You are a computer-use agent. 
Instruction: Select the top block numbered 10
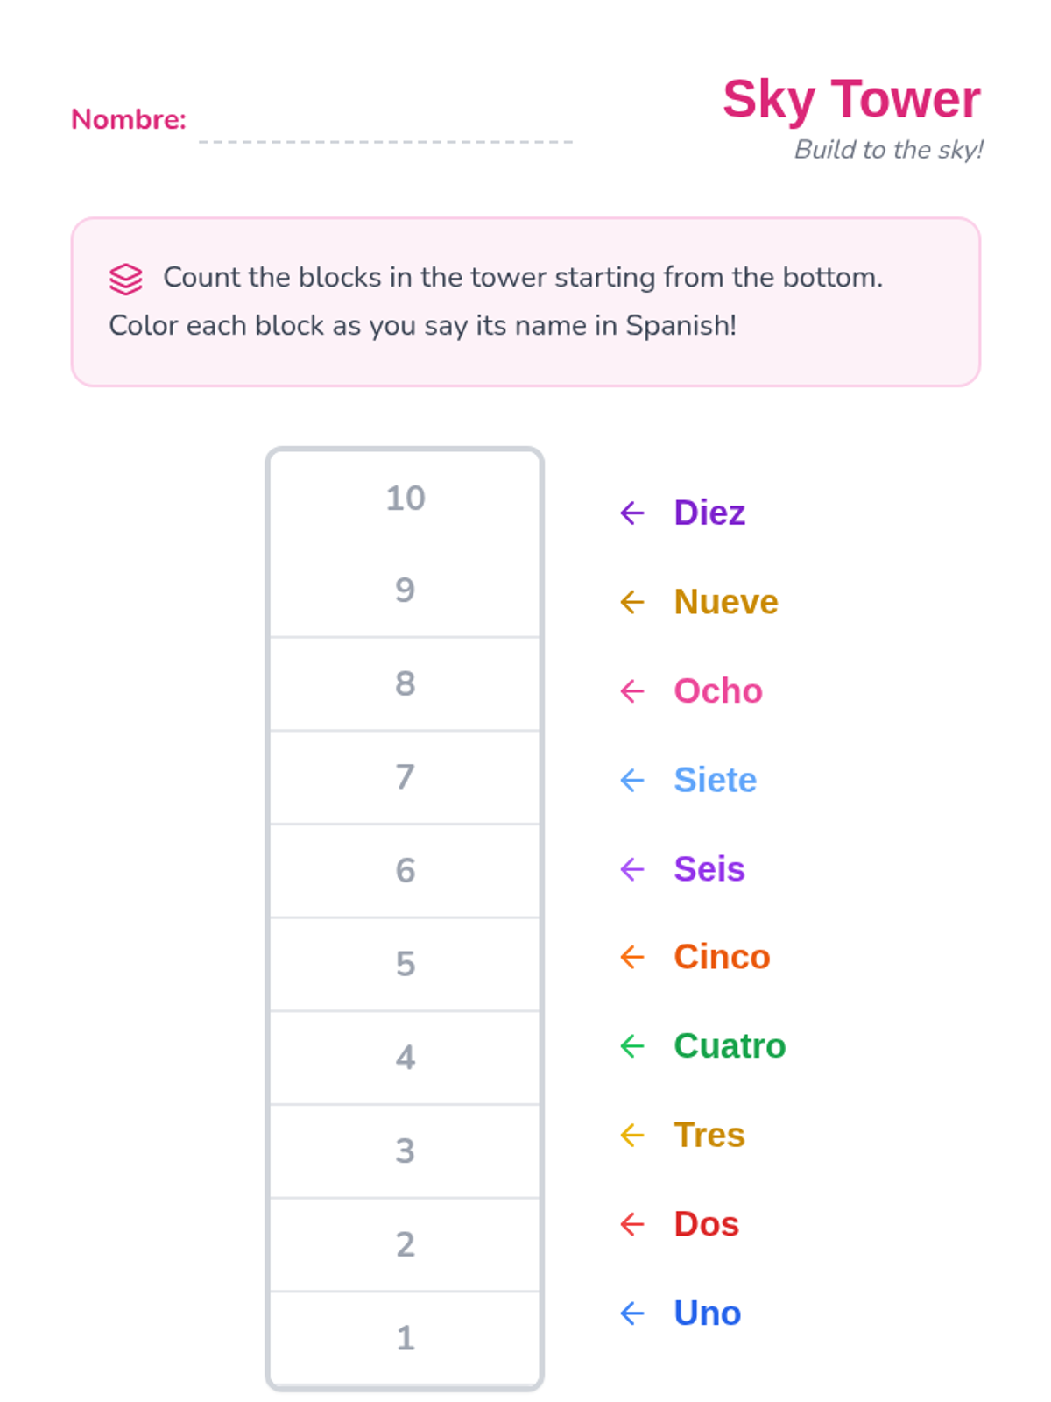[405, 499]
